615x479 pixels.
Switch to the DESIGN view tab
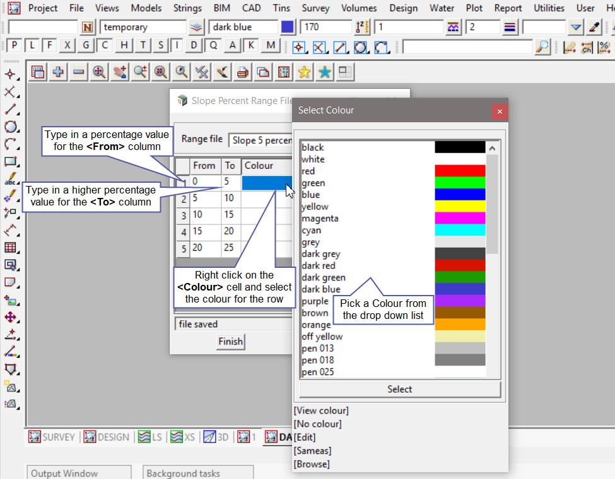coord(107,437)
